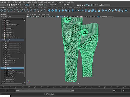Click the paint brush shelf icon
Screen dimensions: 130x97
pyautogui.click(x=123, y=11)
